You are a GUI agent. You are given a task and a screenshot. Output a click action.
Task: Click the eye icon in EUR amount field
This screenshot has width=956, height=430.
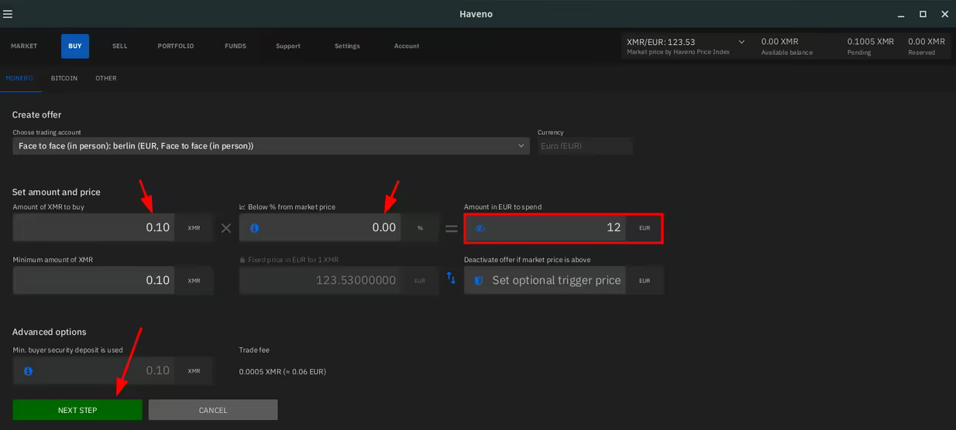(480, 228)
